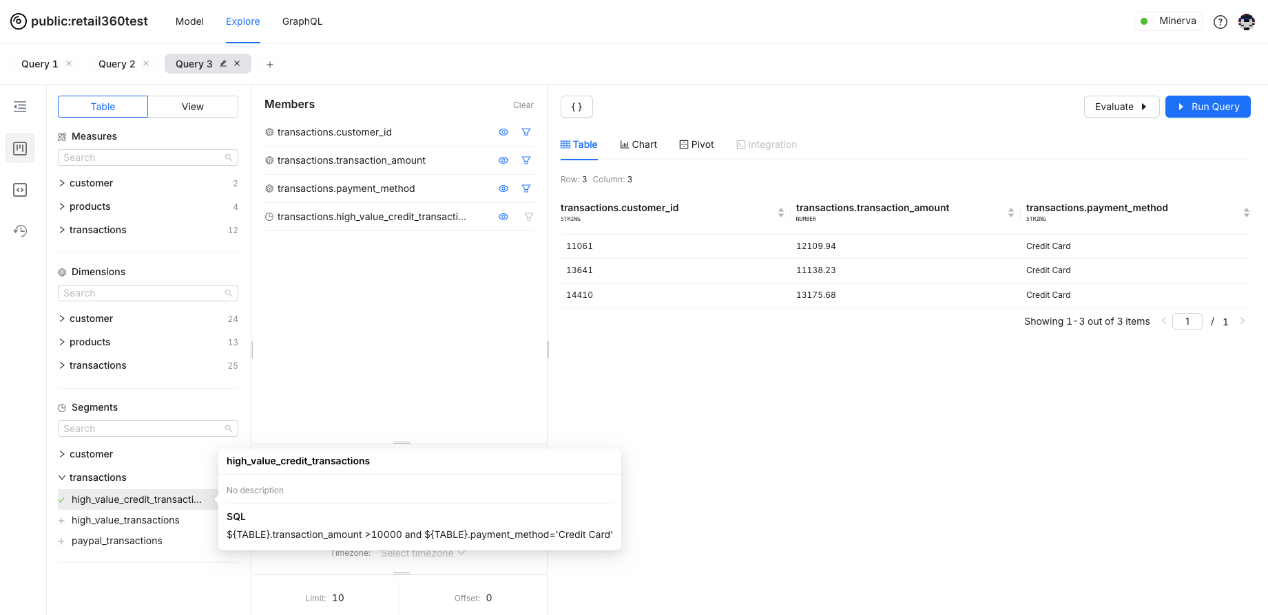Click the Minerva connection status button
Screen dimensions: 1268x615
point(1168,21)
